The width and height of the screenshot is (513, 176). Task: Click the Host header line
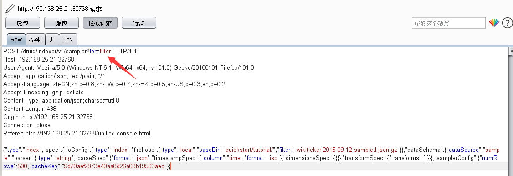click(x=39, y=60)
